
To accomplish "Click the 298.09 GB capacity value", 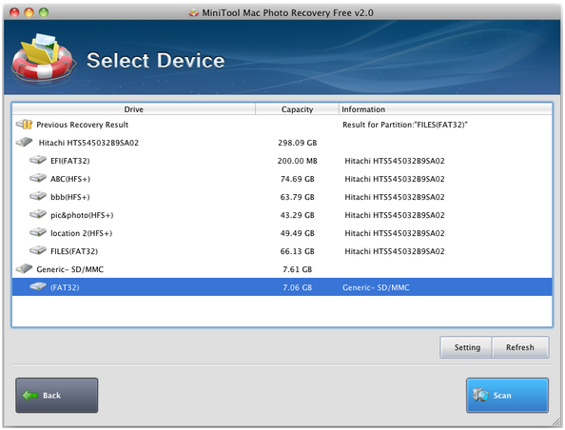I will [298, 143].
